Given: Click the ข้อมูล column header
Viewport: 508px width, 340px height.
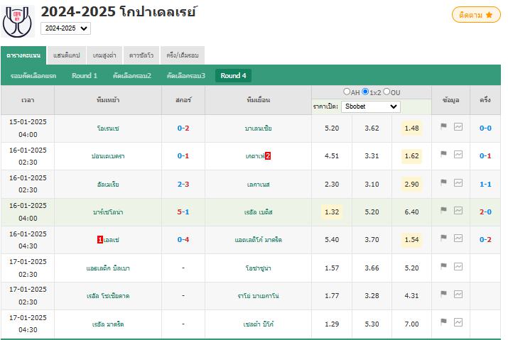Looking at the screenshot, I should tap(450, 100).
